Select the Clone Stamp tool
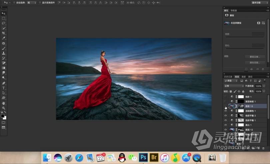Image resolution: width=270 pixels, height=164 pixels. [3, 53]
